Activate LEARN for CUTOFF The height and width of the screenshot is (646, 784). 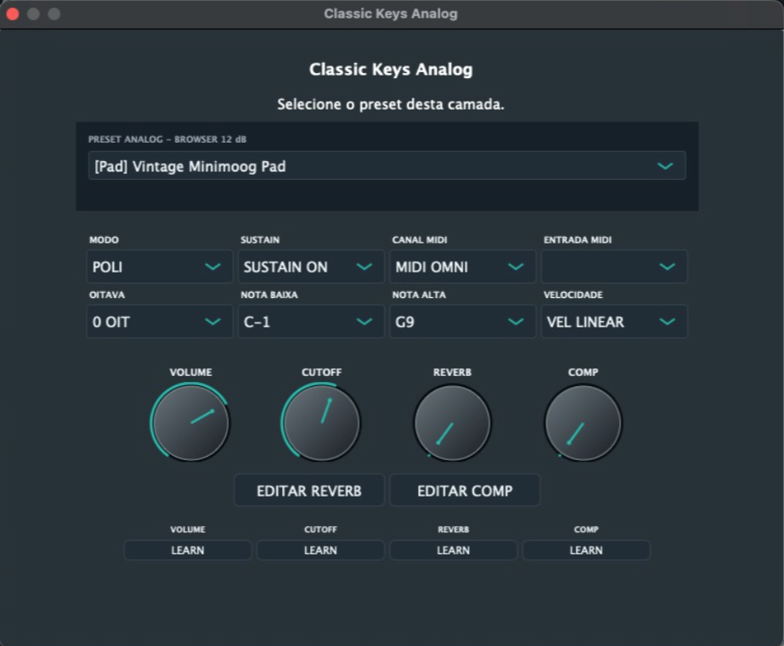[320, 550]
